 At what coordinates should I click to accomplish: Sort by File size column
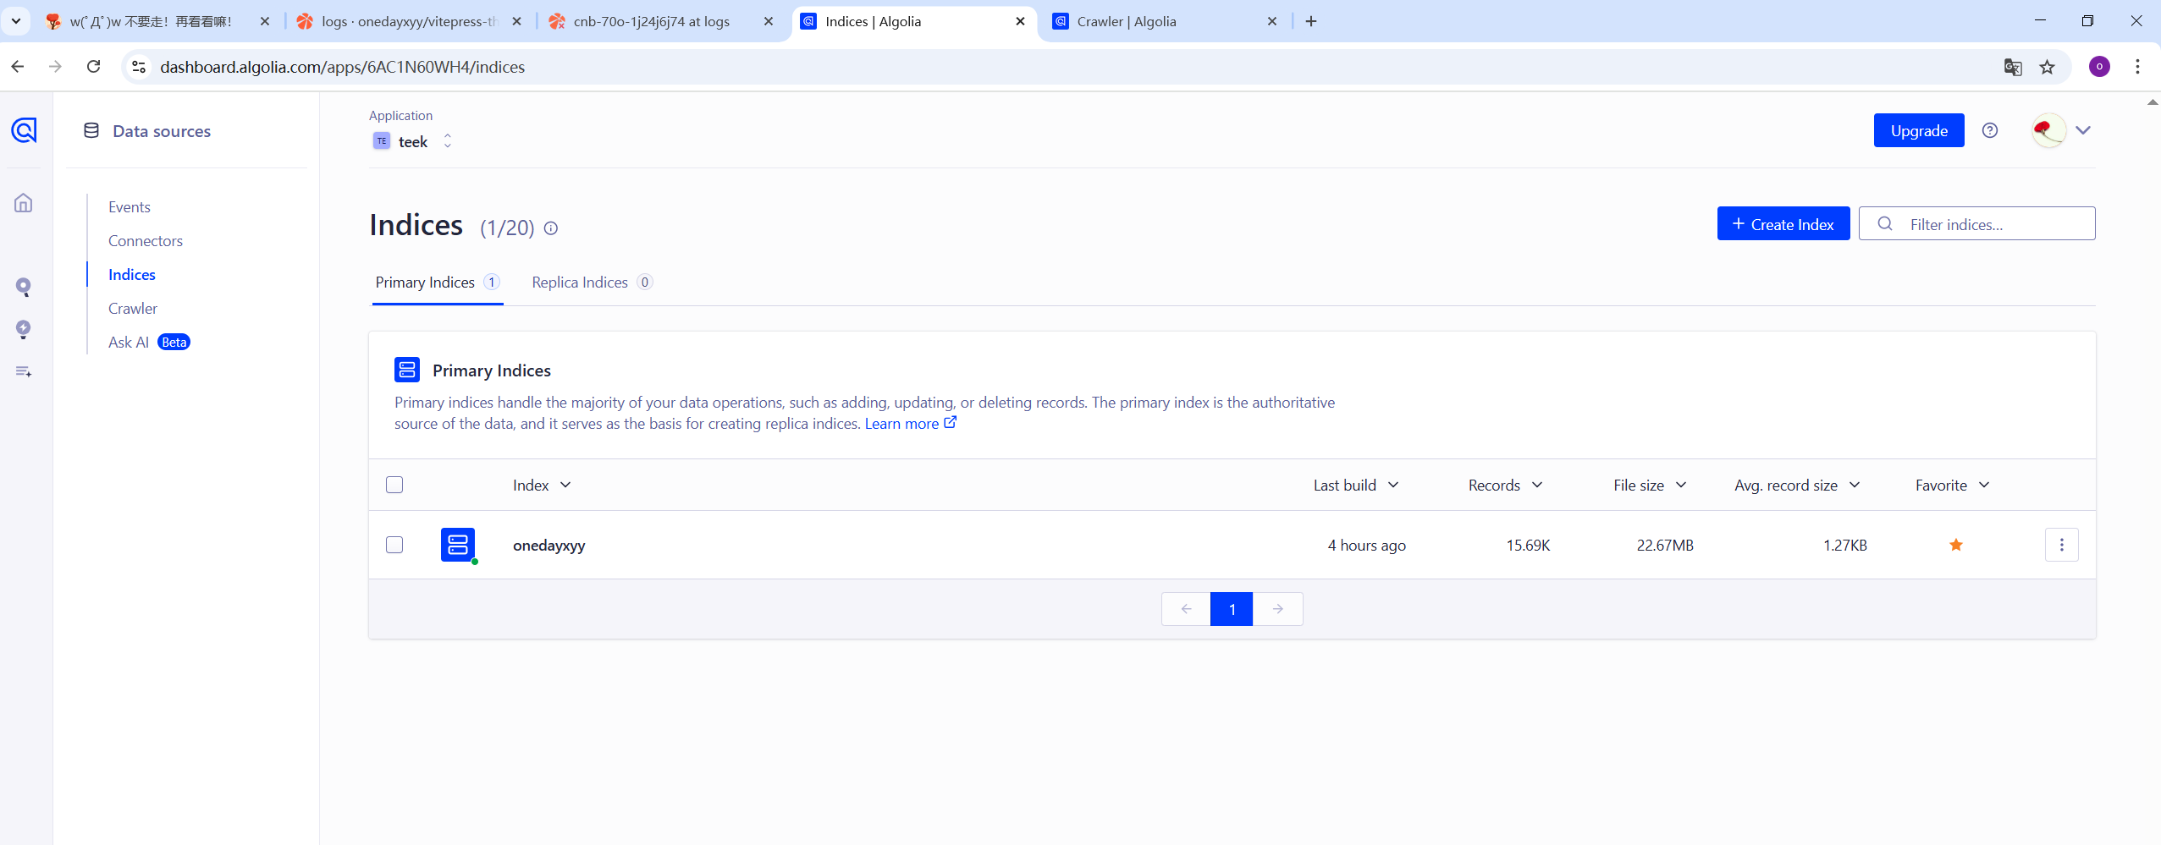(1650, 485)
